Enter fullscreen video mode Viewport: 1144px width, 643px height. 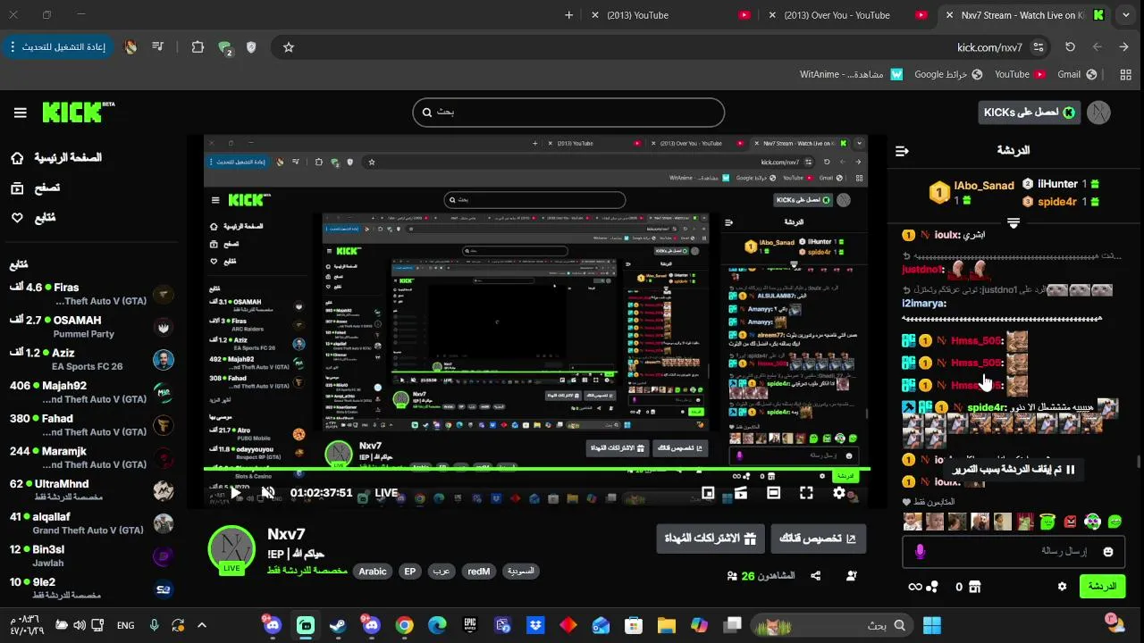click(x=806, y=492)
